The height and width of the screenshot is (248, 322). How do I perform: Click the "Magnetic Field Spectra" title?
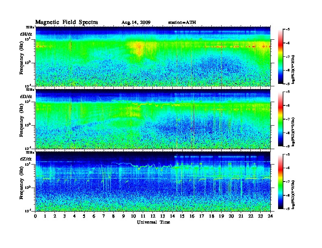[67, 22]
